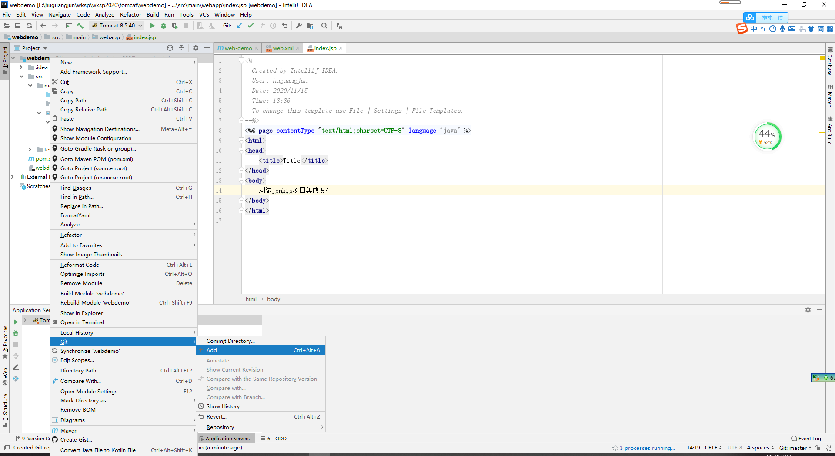Click the Git Update Project arrow icon
Image resolution: width=835 pixels, height=456 pixels.
pyautogui.click(x=239, y=26)
